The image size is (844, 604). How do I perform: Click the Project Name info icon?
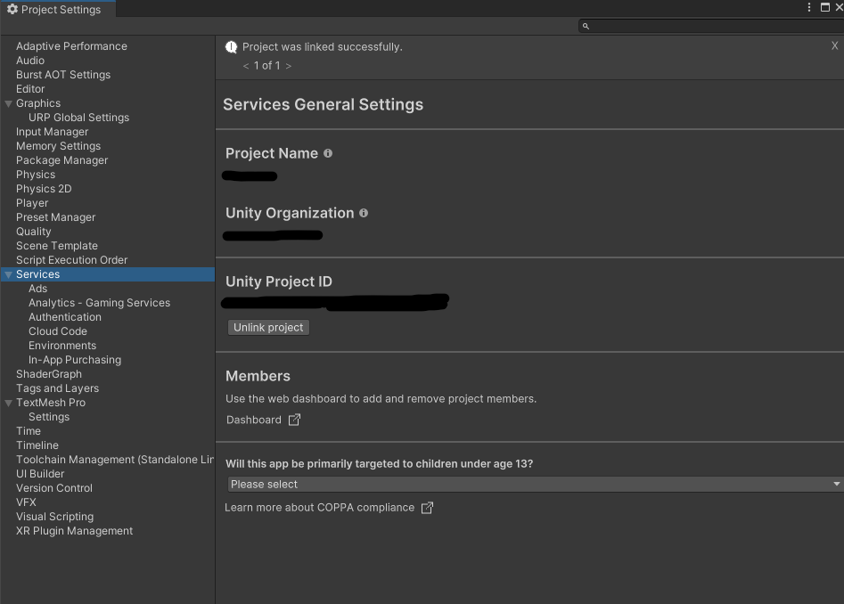tap(328, 153)
